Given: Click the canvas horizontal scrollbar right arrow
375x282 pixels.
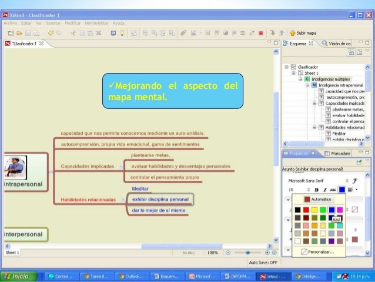Looking at the screenshot, I should click(x=270, y=246).
